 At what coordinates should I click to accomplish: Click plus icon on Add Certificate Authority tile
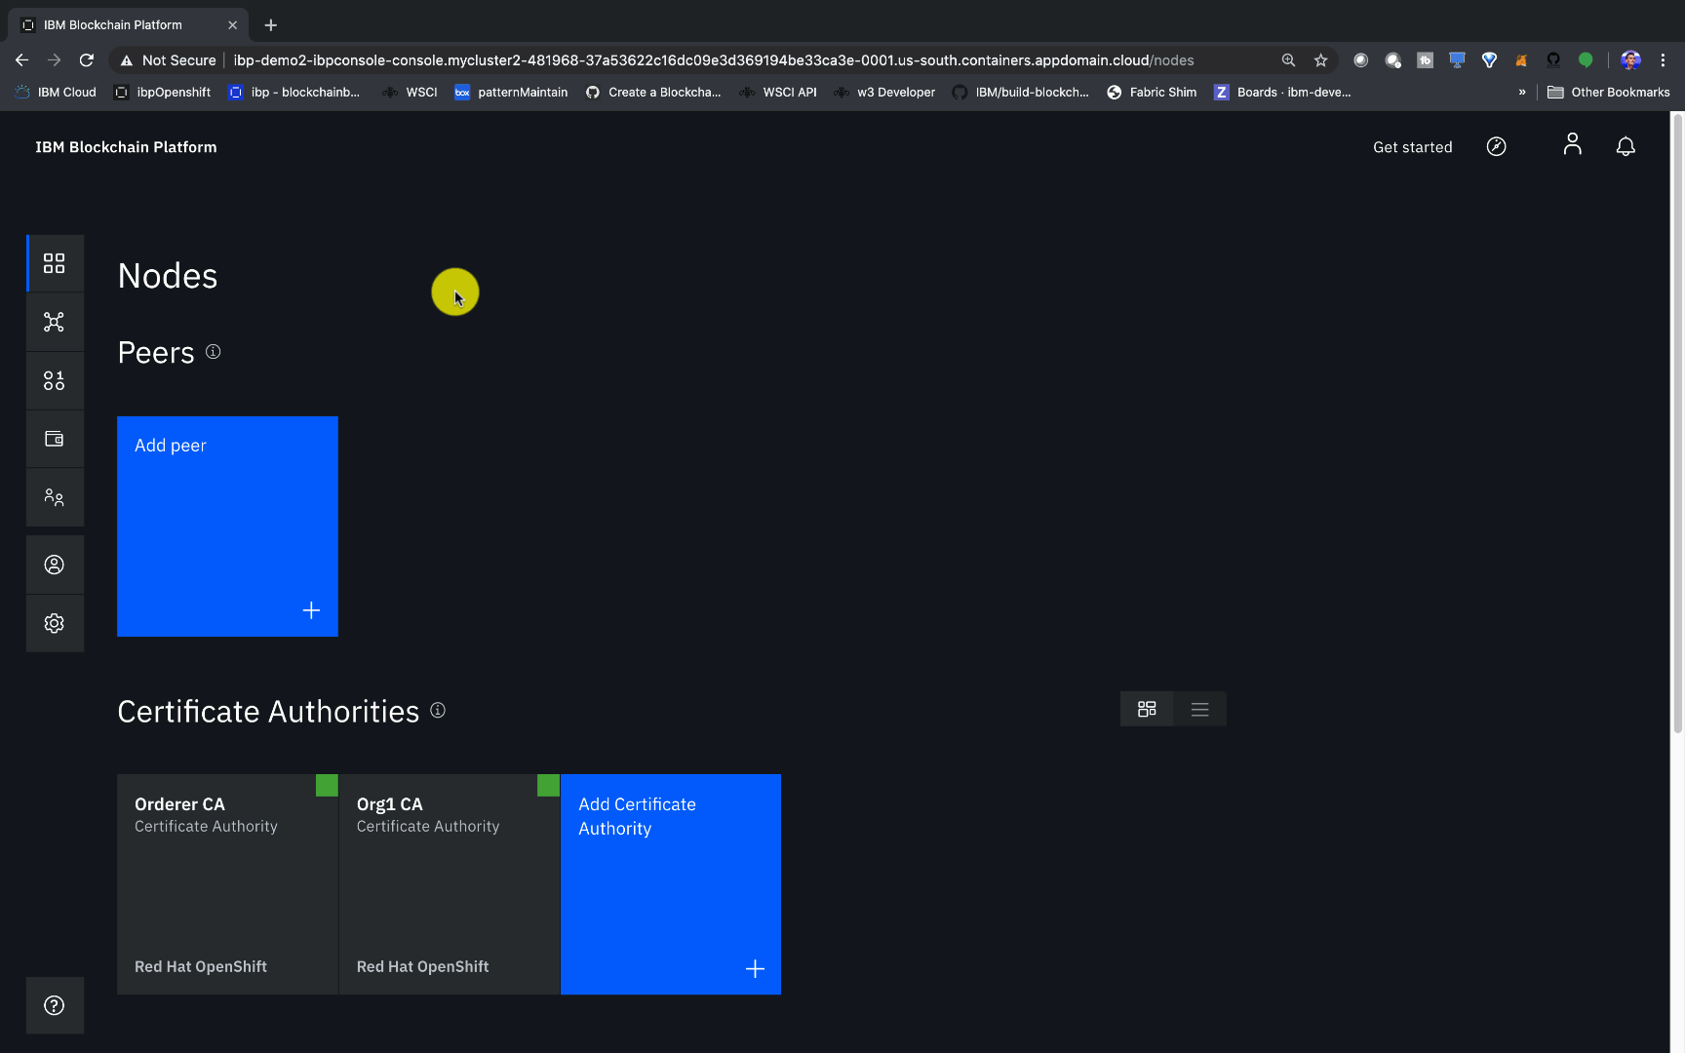coord(755,968)
